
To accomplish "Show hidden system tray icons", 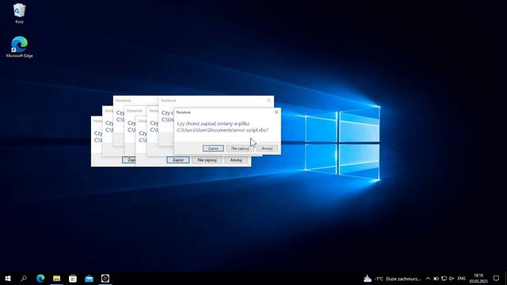I will click(428, 279).
